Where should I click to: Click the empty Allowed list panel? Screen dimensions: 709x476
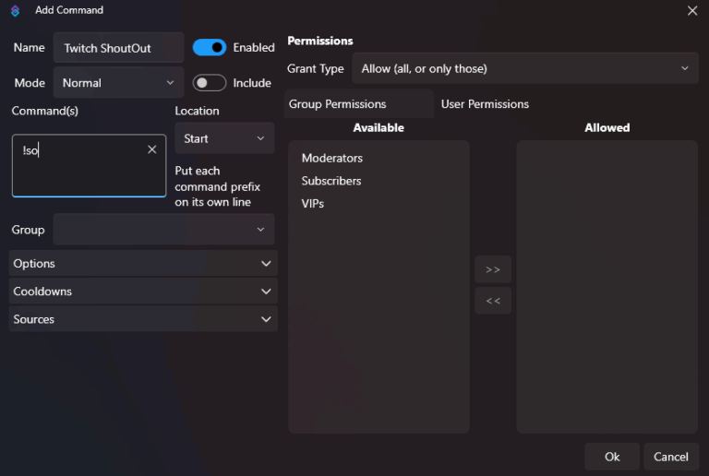point(607,287)
